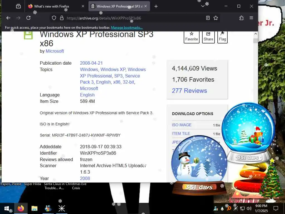Screen dimensions: 285x214
Task: Click scrollbar up arrow on page
Action: tap(255, 34)
